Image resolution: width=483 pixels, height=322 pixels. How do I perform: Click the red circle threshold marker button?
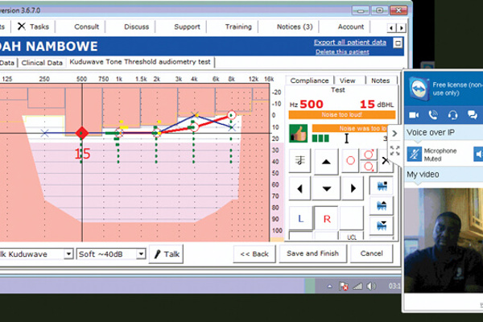tap(351, 160)
